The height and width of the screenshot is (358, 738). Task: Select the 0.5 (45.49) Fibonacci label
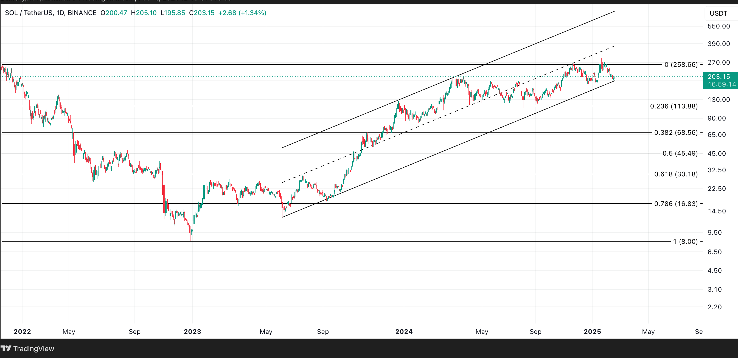[680, 154]
